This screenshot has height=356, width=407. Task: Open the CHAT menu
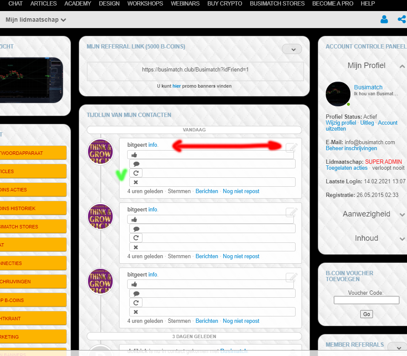[x=15, y=4]
